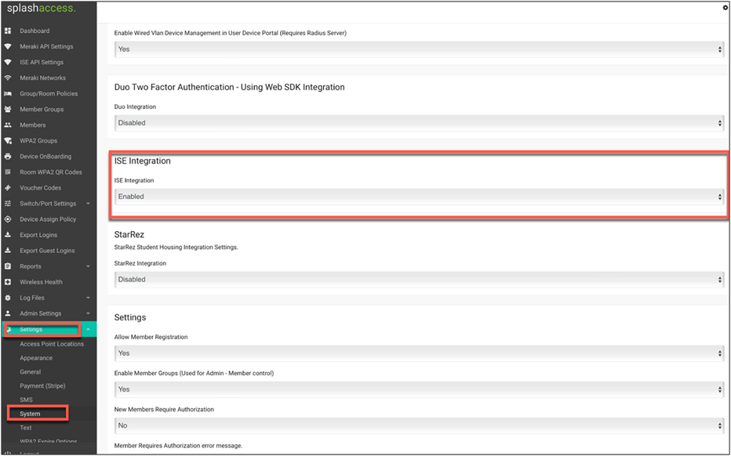Go to Text settings submenu

(x=26, y=428)
